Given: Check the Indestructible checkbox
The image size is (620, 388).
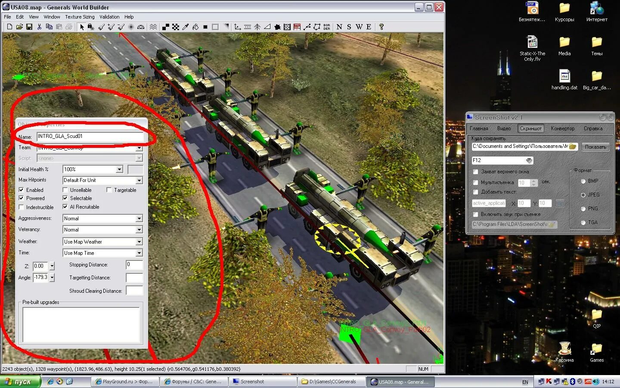Looking at the screenshot, I should click(x=21, y=207).
